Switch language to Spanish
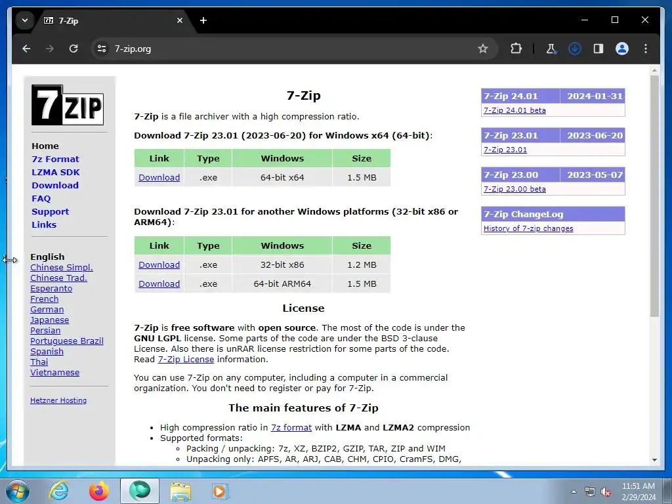 point(47,352)
